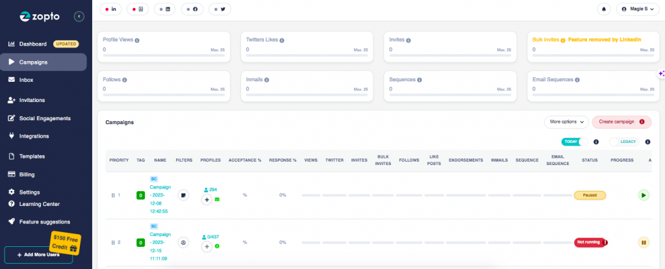This screenshot has height=269, width=665.
Task: Add profiles with plus icon on campaign 294
Action: pos(207,200)
